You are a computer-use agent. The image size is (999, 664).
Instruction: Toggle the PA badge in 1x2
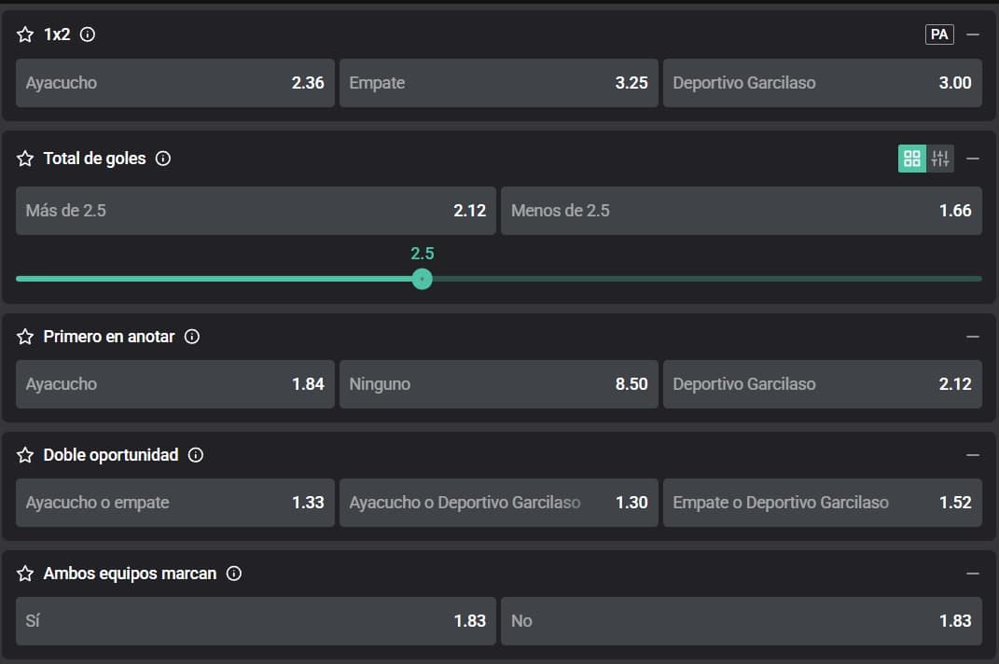tap(939, 35)
